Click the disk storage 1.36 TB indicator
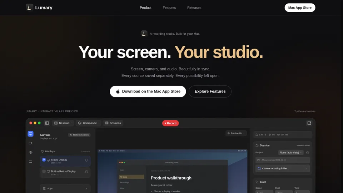 (x=261, y=135)
